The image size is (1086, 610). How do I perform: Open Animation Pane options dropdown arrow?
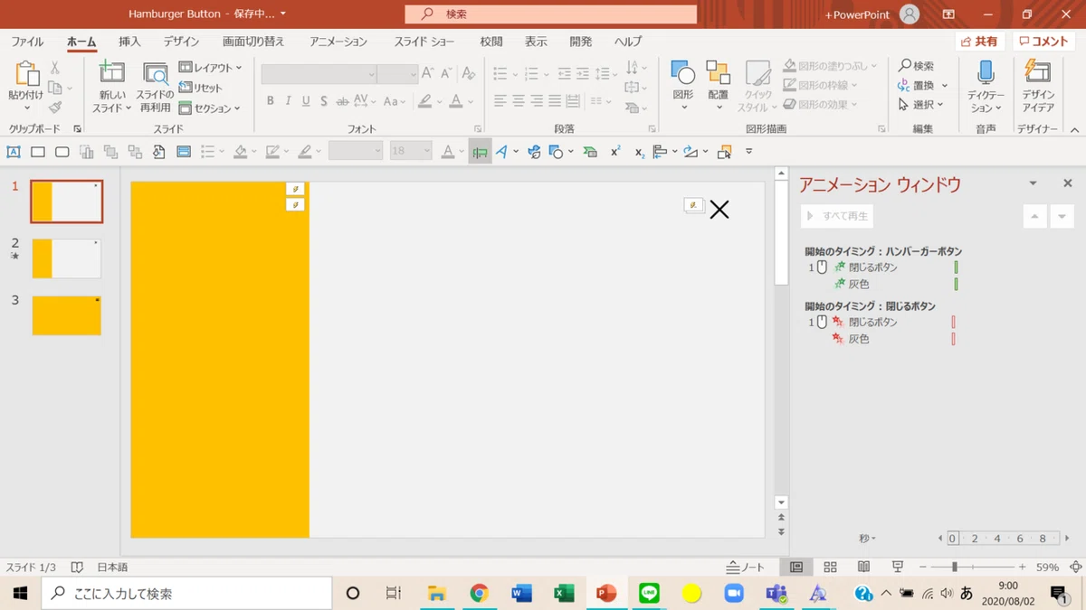click(1033, 183)
